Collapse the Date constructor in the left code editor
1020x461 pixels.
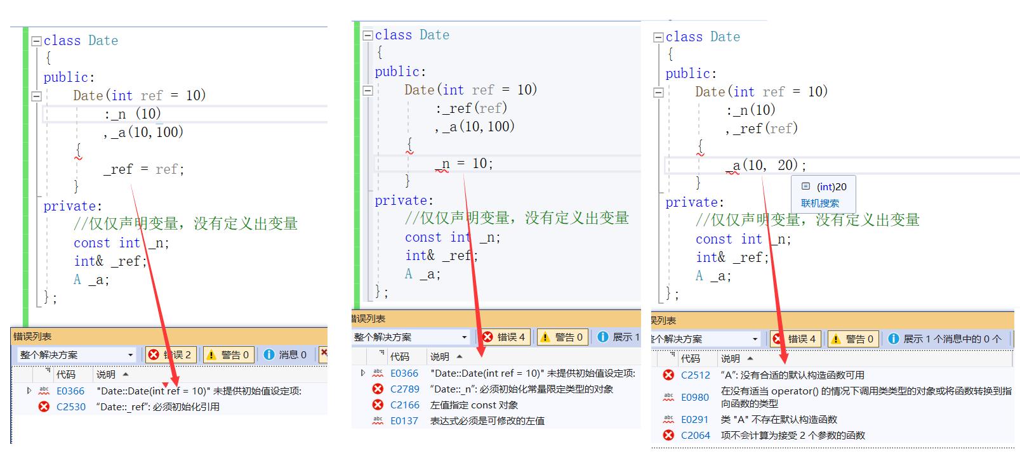pos(36,96)
